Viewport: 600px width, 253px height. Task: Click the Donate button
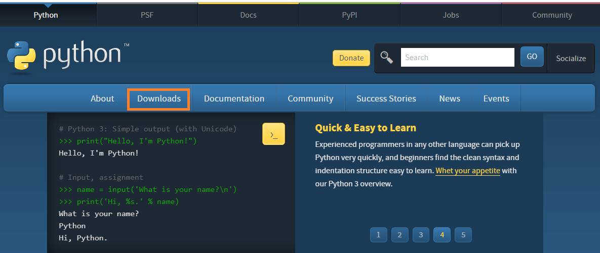coord(351,58)
